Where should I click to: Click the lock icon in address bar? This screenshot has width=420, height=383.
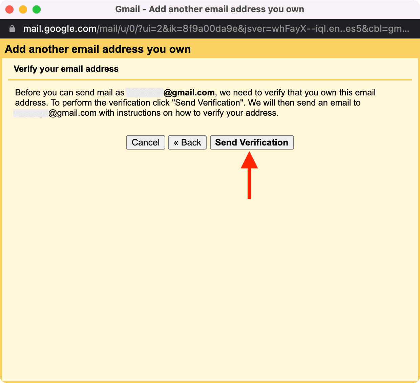pyautogui.click(x=12, y=29)
